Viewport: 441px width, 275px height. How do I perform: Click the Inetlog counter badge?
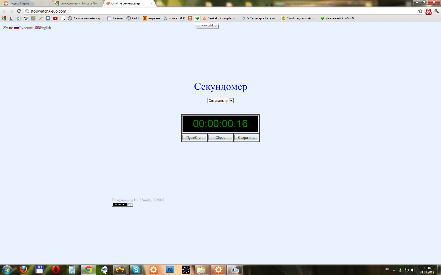[123, 205]
